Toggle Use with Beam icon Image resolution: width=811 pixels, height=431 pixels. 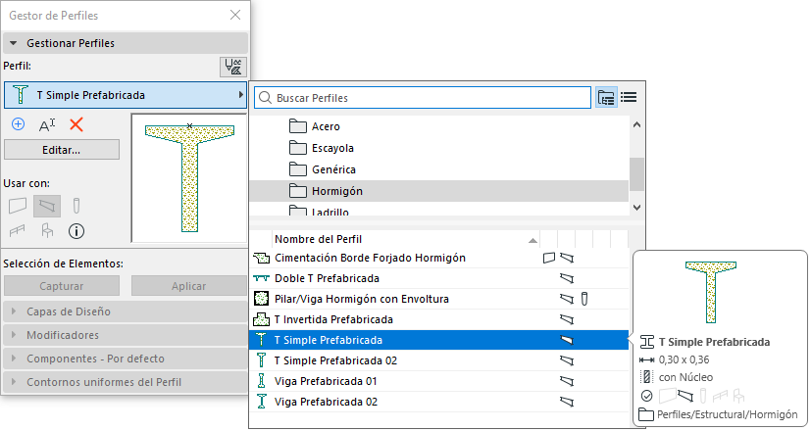(47, 207)
